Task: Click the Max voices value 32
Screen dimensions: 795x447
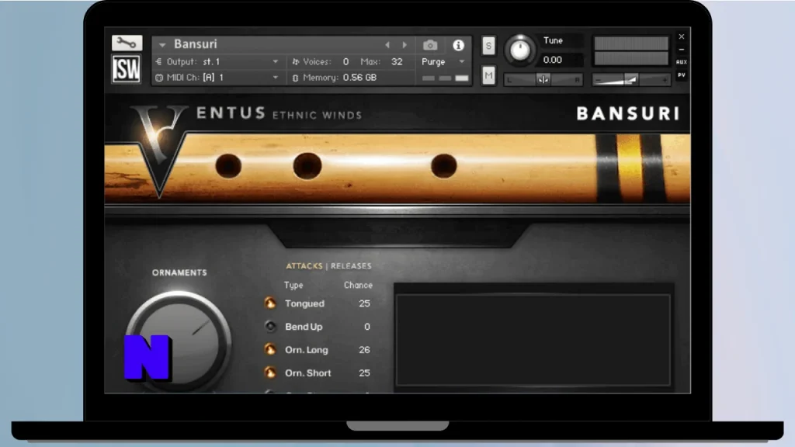Action: pos(397,62)
